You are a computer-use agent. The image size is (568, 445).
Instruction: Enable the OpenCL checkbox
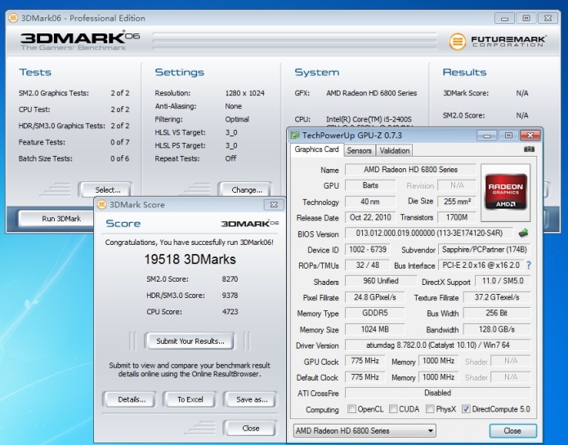pyautogui.click(x=351, y=409)
